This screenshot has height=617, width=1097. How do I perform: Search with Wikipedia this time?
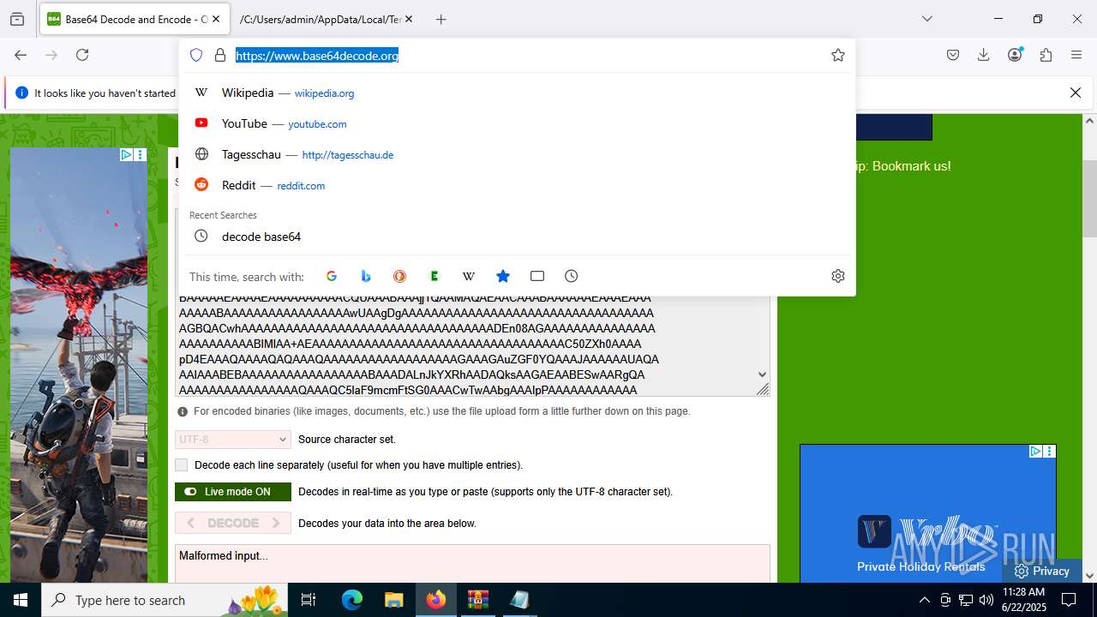click(469, 276)
